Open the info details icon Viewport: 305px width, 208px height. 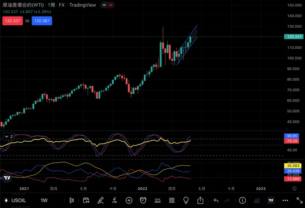[x=242, y=200]
